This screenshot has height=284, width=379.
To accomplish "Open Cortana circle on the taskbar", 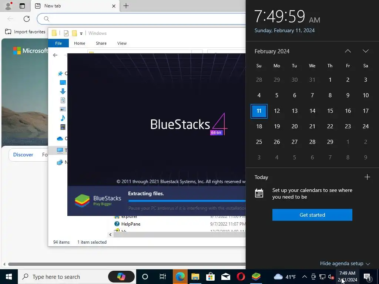I will [x=145, y=277].
